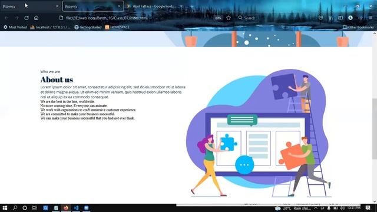
Task: Click the vertical scrollbar thumb
Action: click(375, 128)
